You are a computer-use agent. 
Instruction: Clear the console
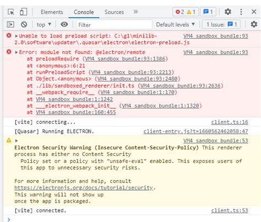coord(24,25)
